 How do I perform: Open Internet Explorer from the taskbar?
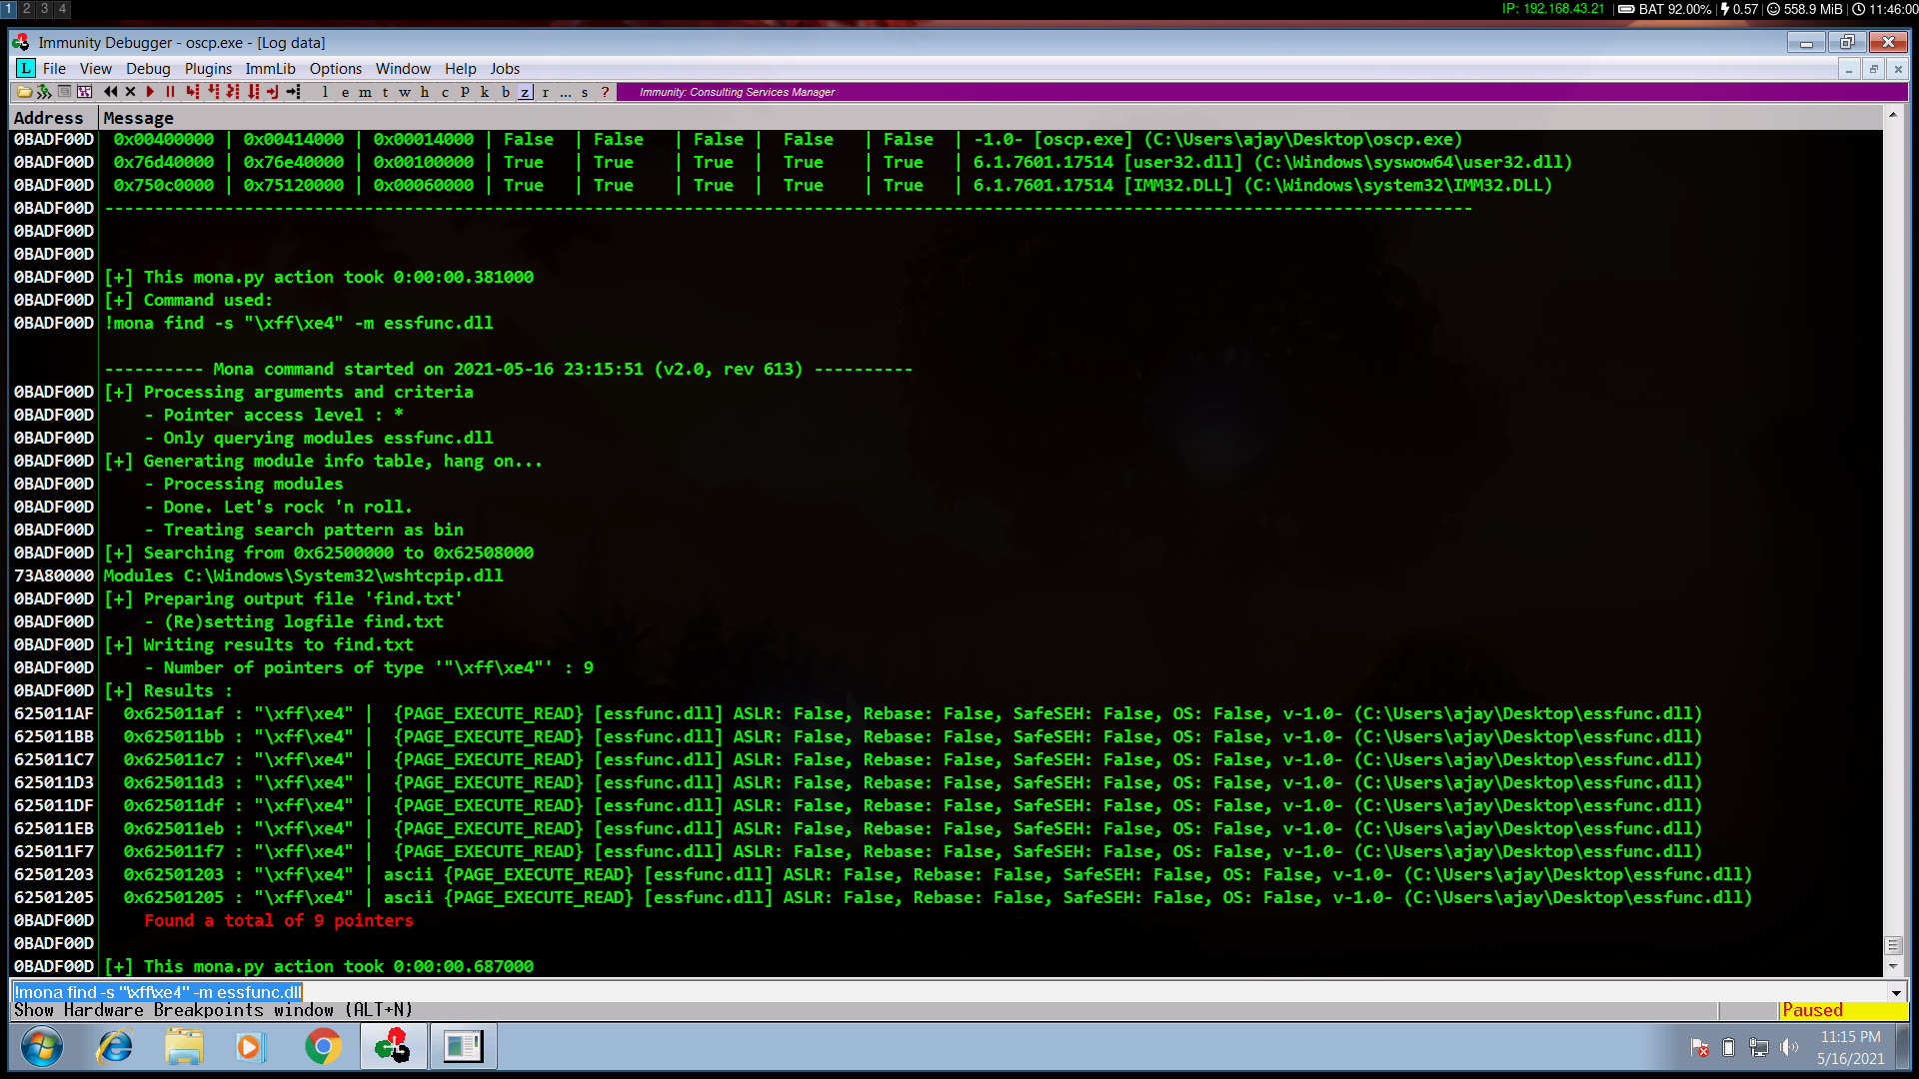115,1047
